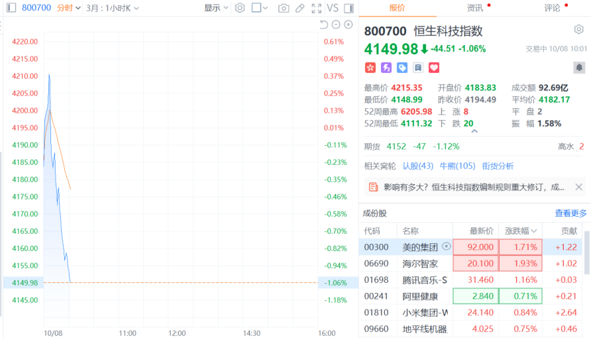Select the 00241 阿里健康 row
The height and width of the screenshot is (338, 591).
[471, 296]
